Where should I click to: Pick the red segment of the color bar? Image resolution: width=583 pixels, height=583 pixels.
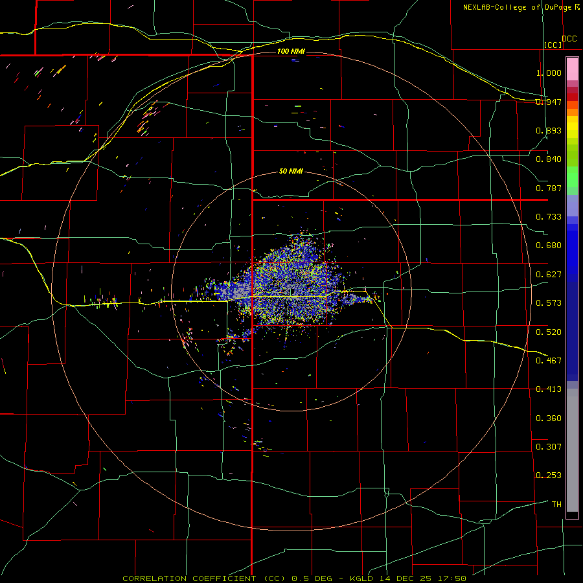[572, 97]
